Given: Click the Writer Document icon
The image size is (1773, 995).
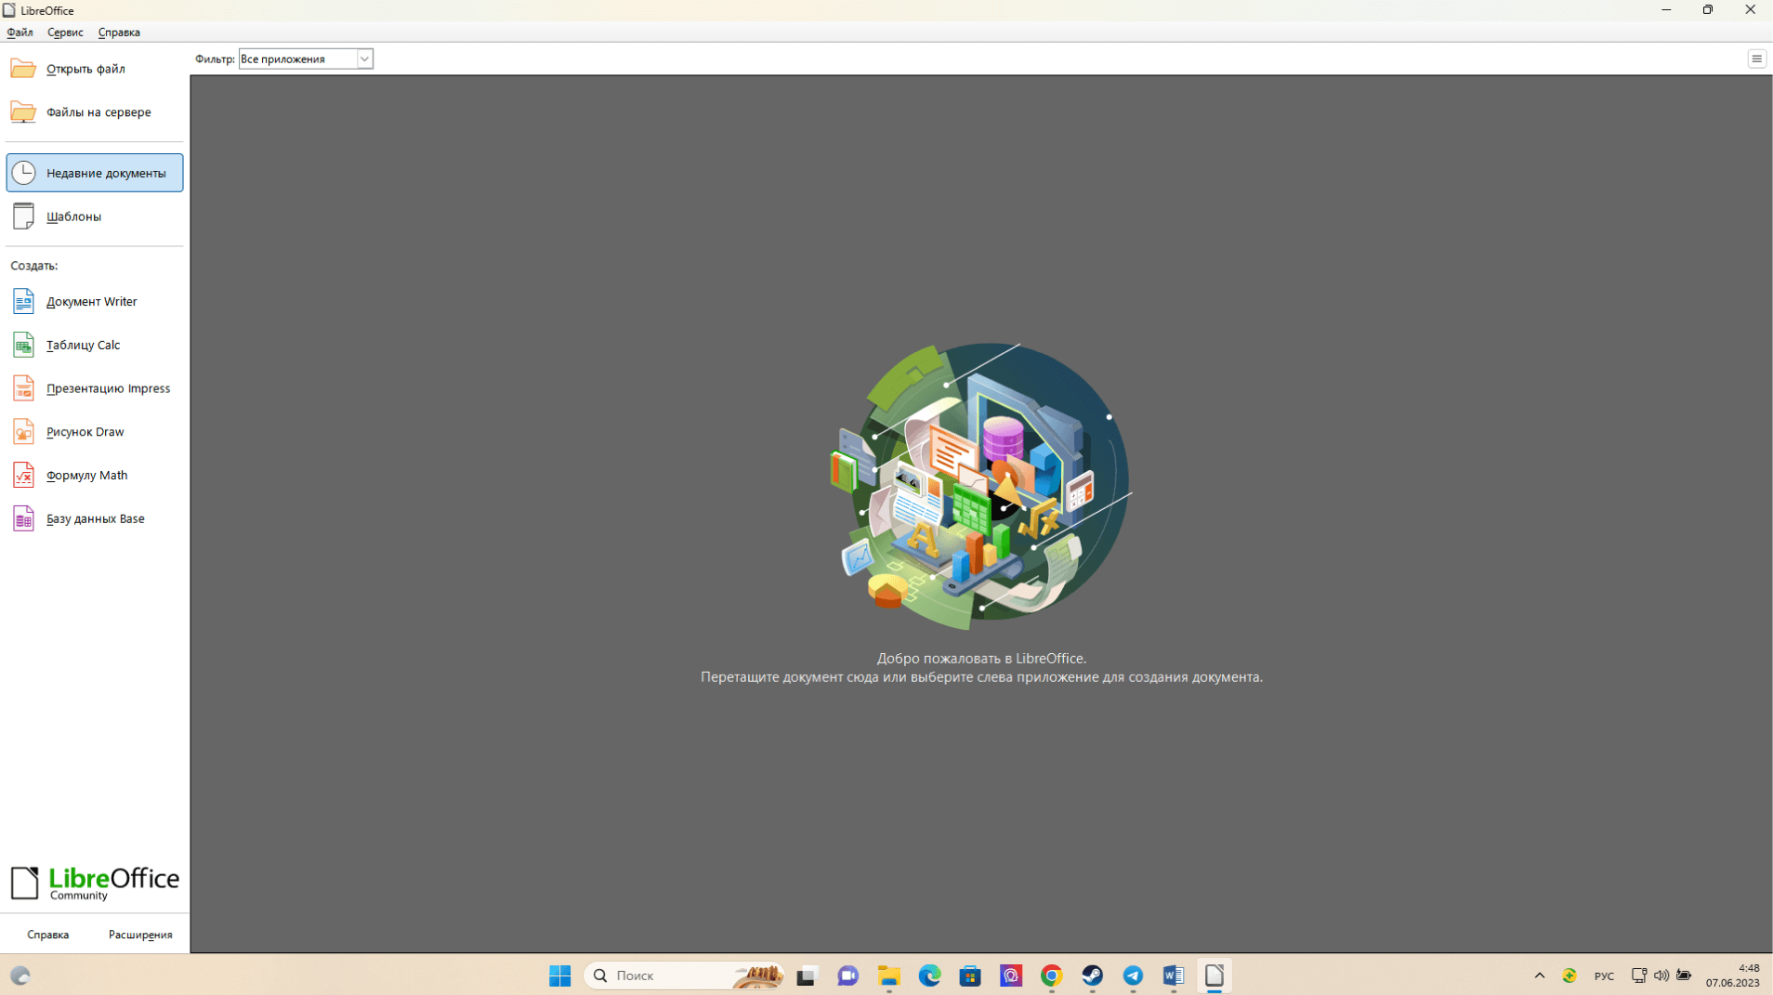Looking at the screenshot, I should pos(23,302).
